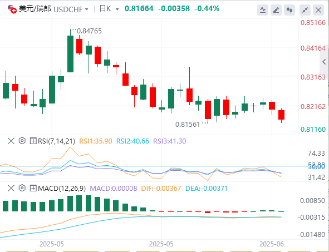Expand the RSI panel plus icon

[x=33, y=141]
